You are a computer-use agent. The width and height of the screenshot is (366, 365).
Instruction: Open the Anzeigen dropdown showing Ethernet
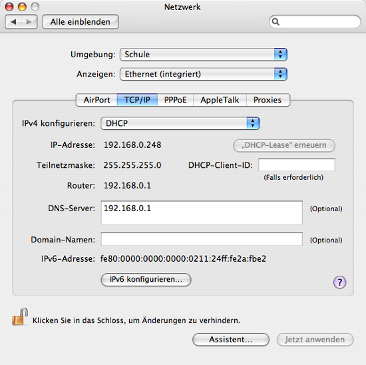[204, 75]
